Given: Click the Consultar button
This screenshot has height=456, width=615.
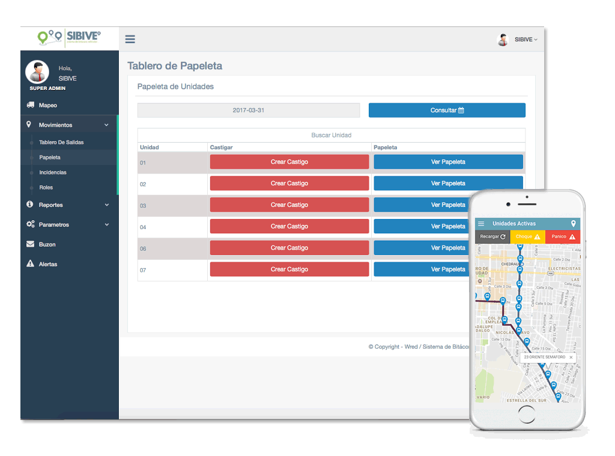Looking at the screenshot, I should pyautogui.click(x=447, y=110).
